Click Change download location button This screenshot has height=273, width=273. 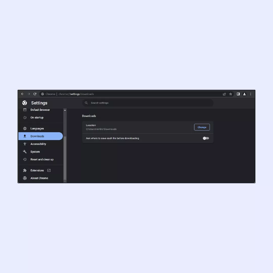coord(202,127)
